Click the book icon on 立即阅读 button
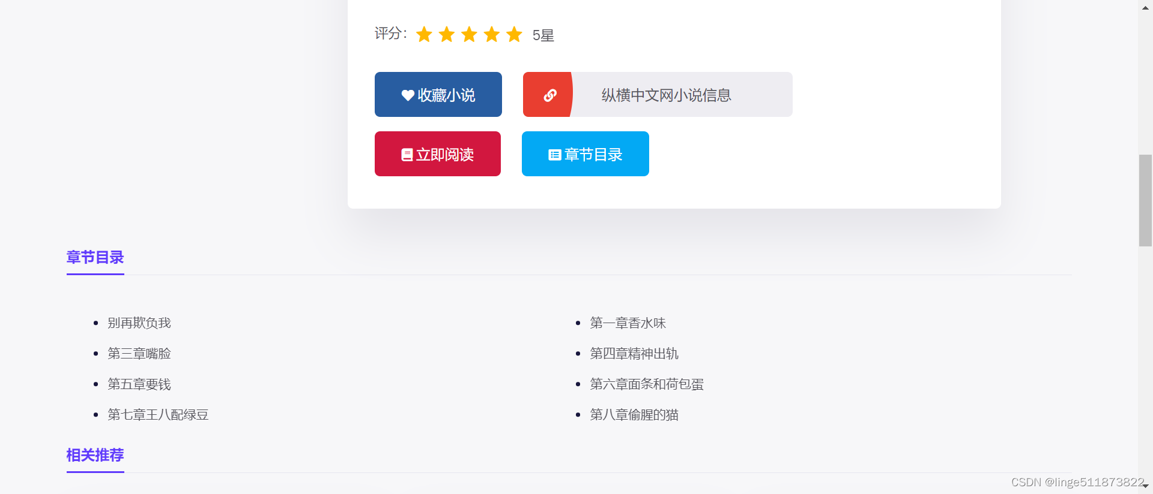This screenshot has height=494, width=1153. [x=407, y=153]
